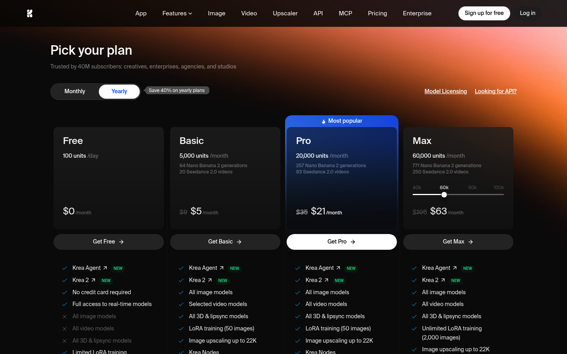Select the 80k mark on Max slider
This screenshot has height=354, width=567.
pos(472,188)
